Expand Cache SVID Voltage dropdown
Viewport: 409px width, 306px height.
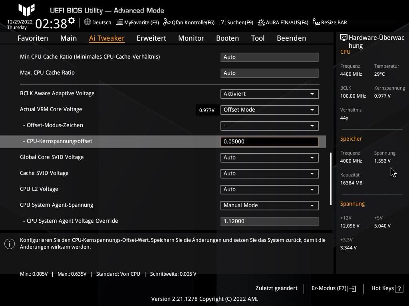tap(270, 174)
